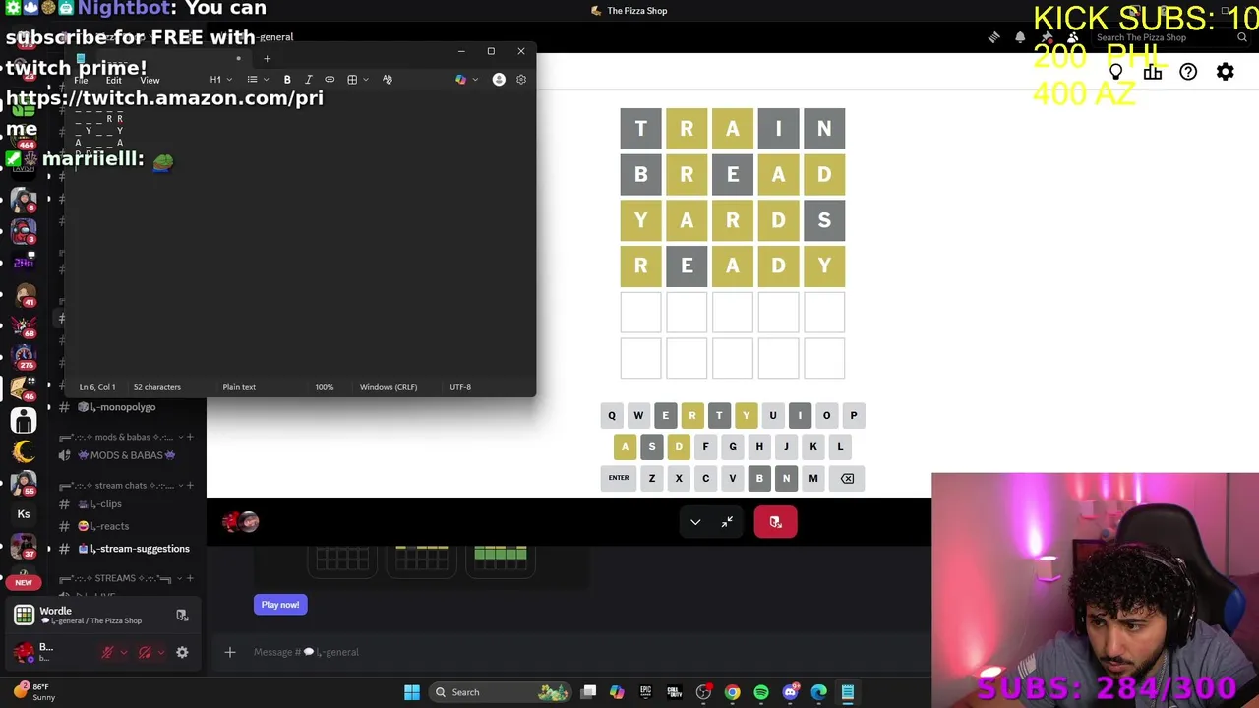Open the monopolygo channel in Discord
1259x708 pixels.
(123, 407)
